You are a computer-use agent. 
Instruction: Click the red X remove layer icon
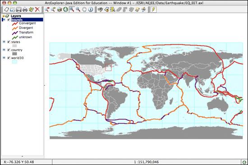point(37,9)
